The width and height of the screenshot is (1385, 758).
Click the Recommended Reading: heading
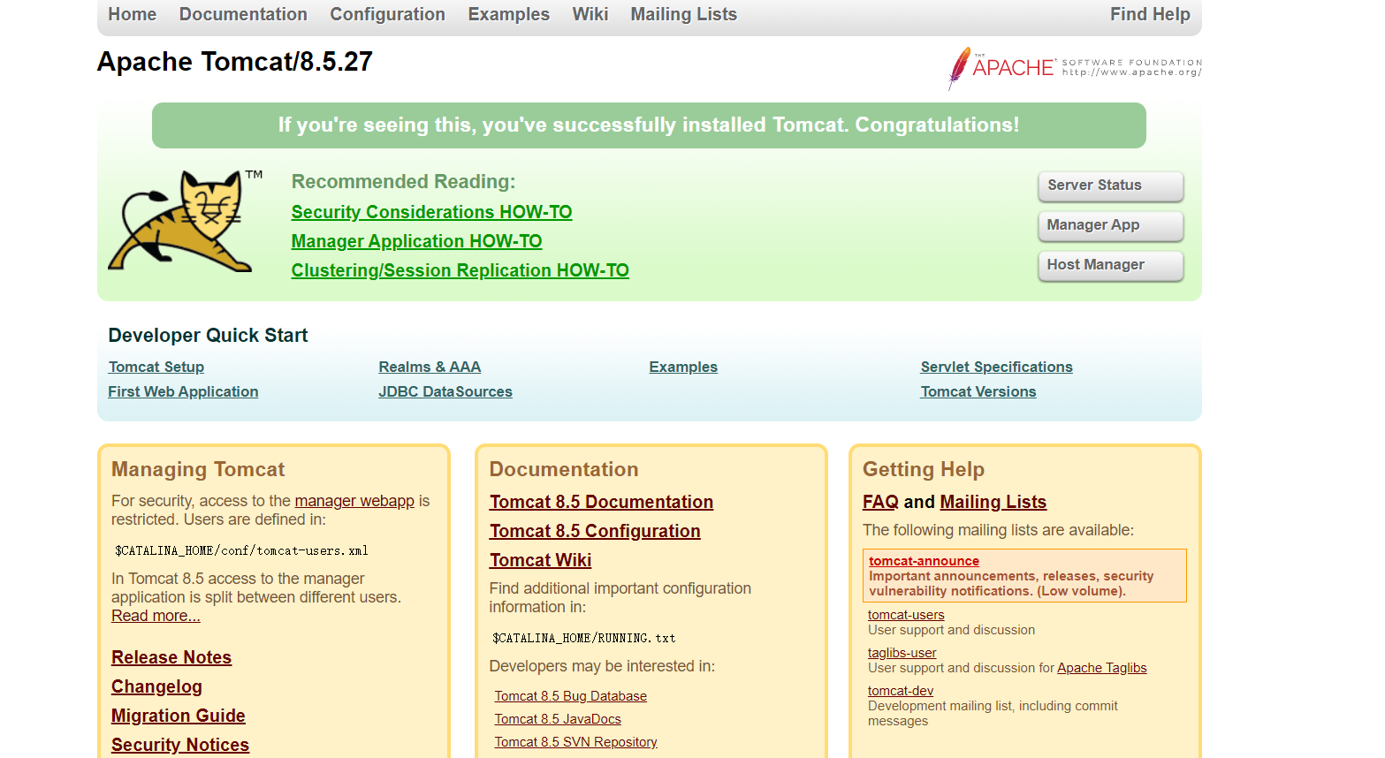pyautogui.click(x=403, y=182)
